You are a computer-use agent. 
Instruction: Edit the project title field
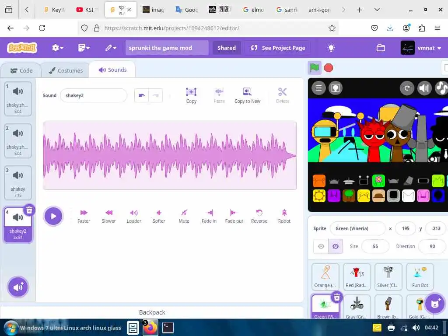click(x=167, y=48)
